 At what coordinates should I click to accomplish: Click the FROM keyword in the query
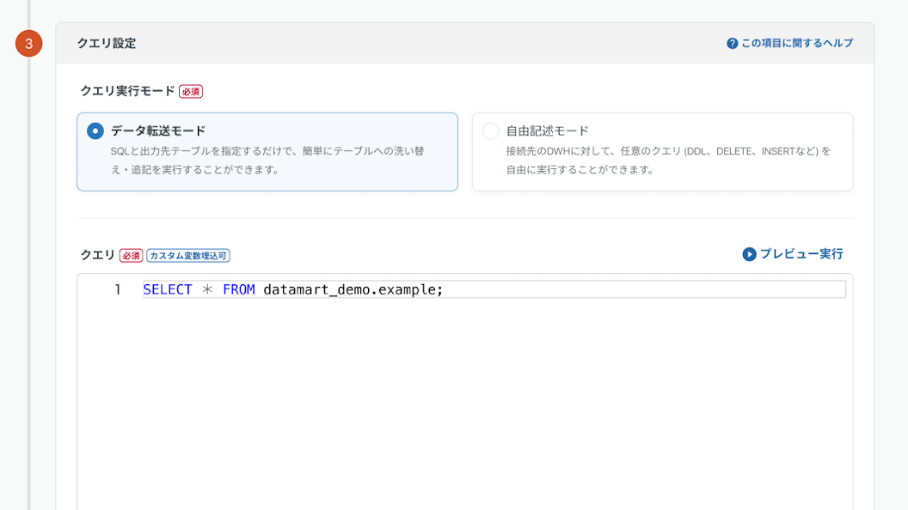tap(238, 290)
